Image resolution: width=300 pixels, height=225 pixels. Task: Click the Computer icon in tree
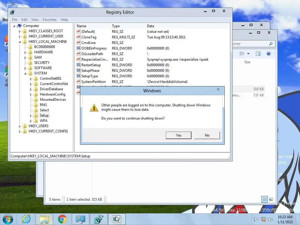19,26
